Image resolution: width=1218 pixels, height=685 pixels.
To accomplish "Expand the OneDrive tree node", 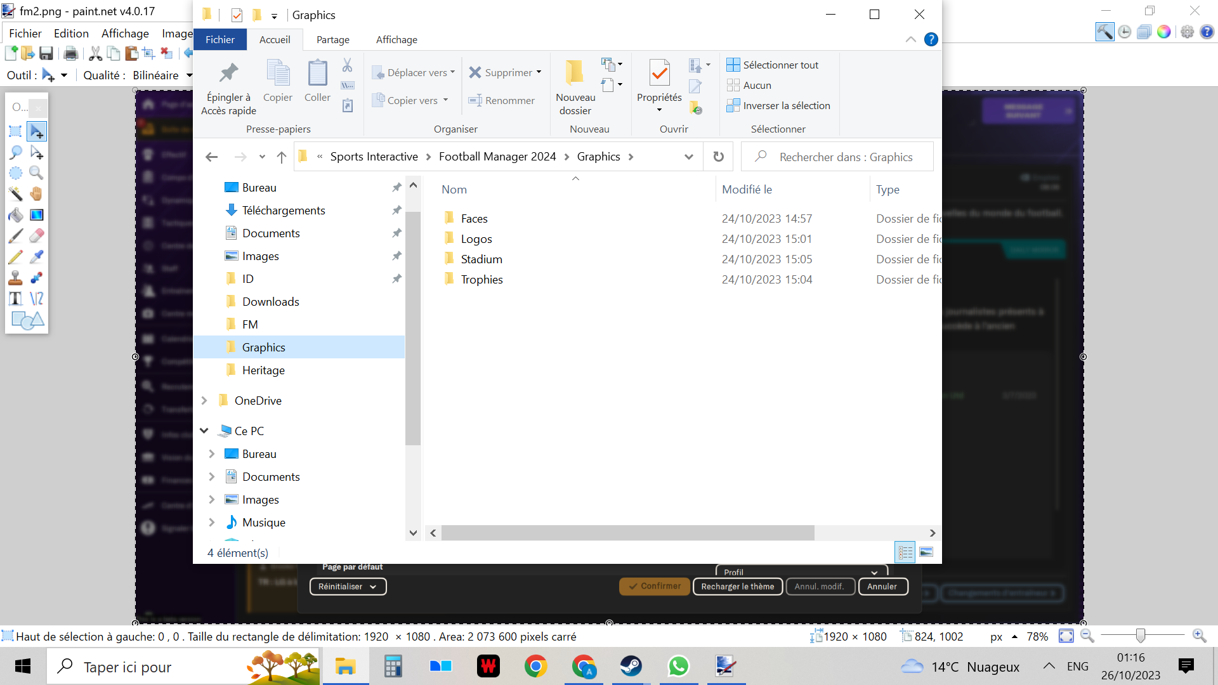I will 204,400.
